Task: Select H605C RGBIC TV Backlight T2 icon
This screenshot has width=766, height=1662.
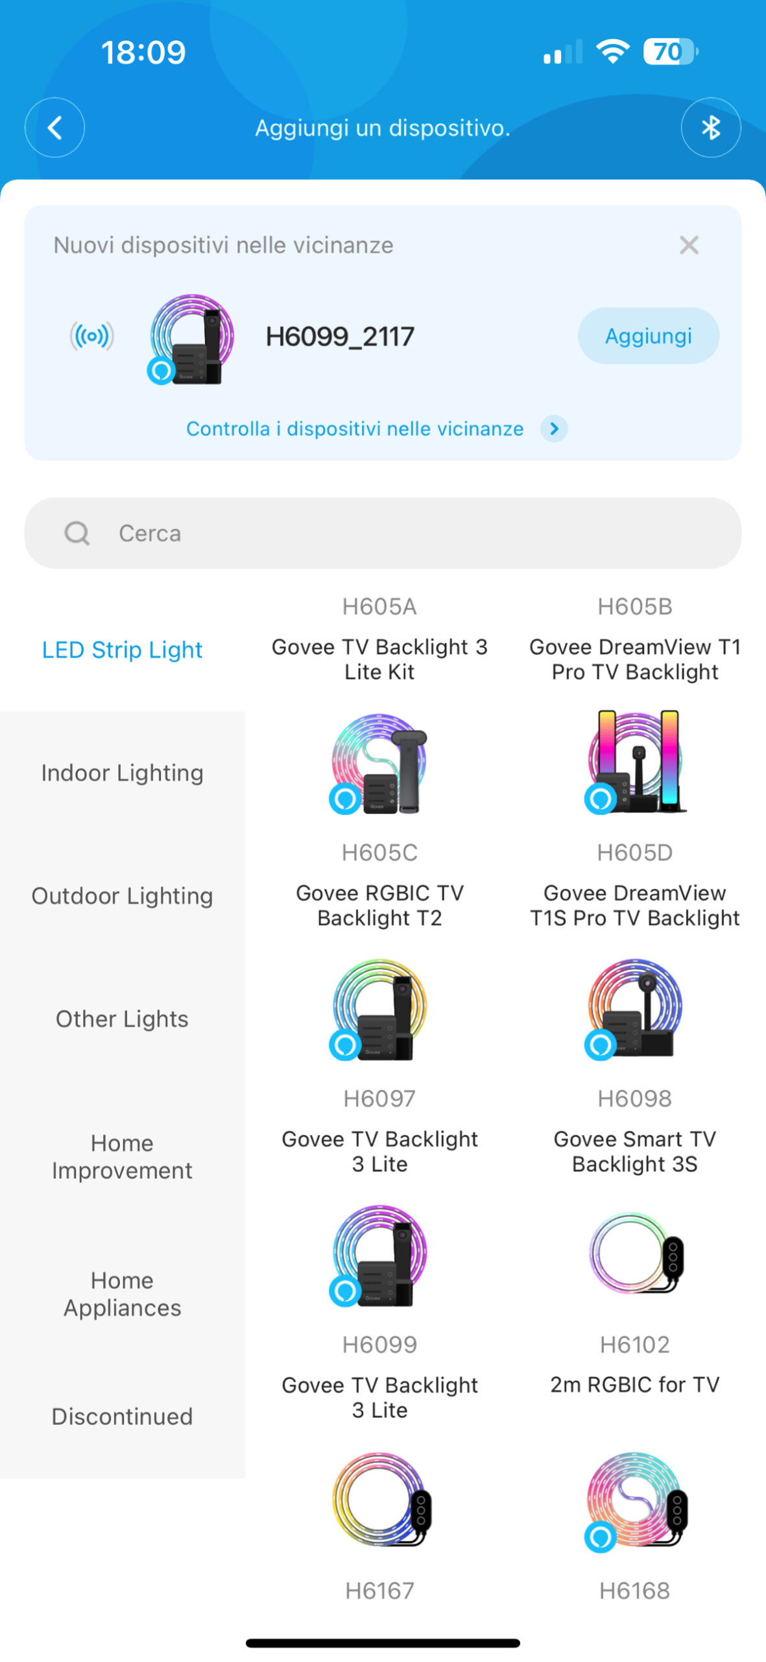Action: pos(379,763)
